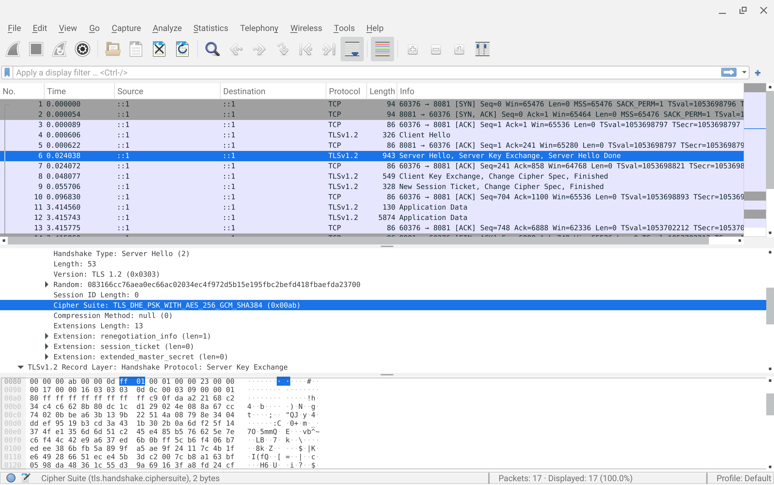Click the Go to first packet icon
This screenshot has height=485, width=774.
click(x=305, y=49)
